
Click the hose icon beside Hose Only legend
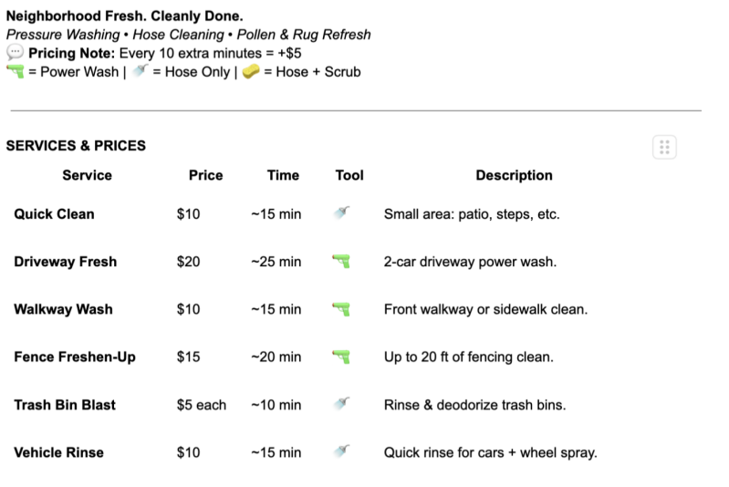(139, 71)
